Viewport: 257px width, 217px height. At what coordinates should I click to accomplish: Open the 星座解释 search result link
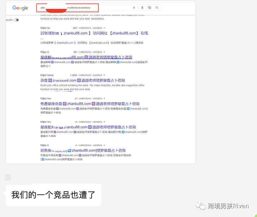point(86,57)
